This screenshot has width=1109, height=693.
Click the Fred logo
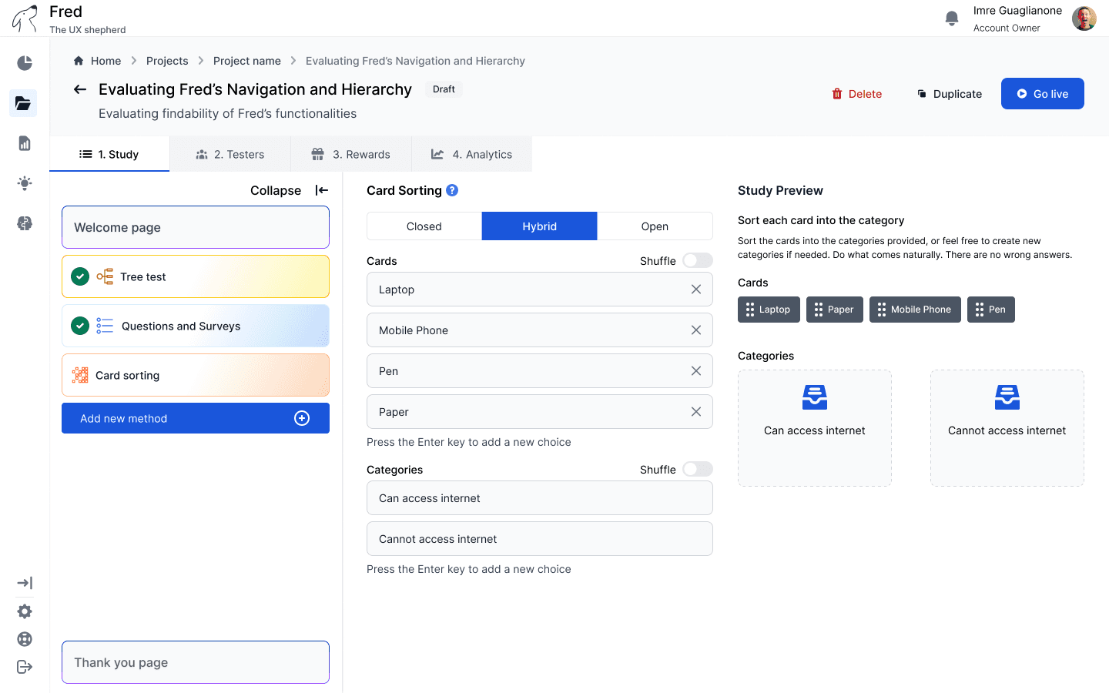[25, 18]
